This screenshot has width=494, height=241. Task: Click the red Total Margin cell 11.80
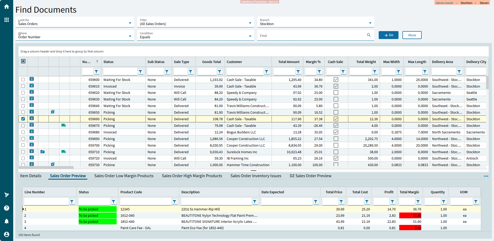click(410, 216)
